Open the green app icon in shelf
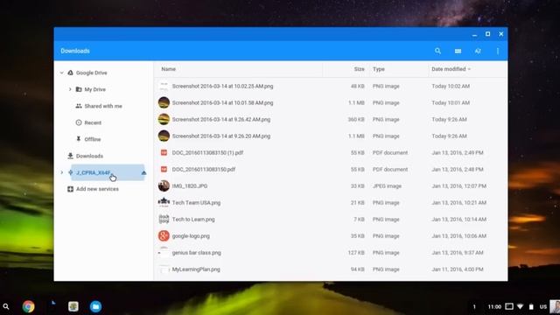 73,306
